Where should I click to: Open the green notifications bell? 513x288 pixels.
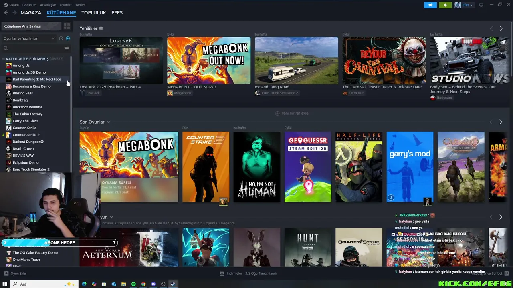[x=445, y=5]
